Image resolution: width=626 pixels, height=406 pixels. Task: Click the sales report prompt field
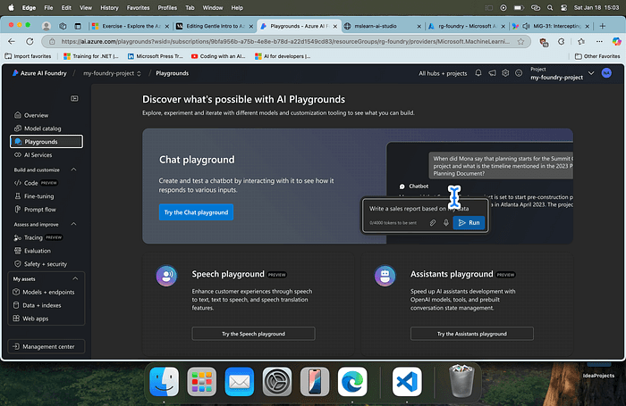coord(419,209)
